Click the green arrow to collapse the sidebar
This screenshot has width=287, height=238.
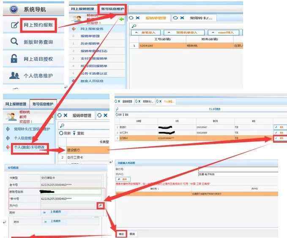pyautogui.click(x=122, y=19)
